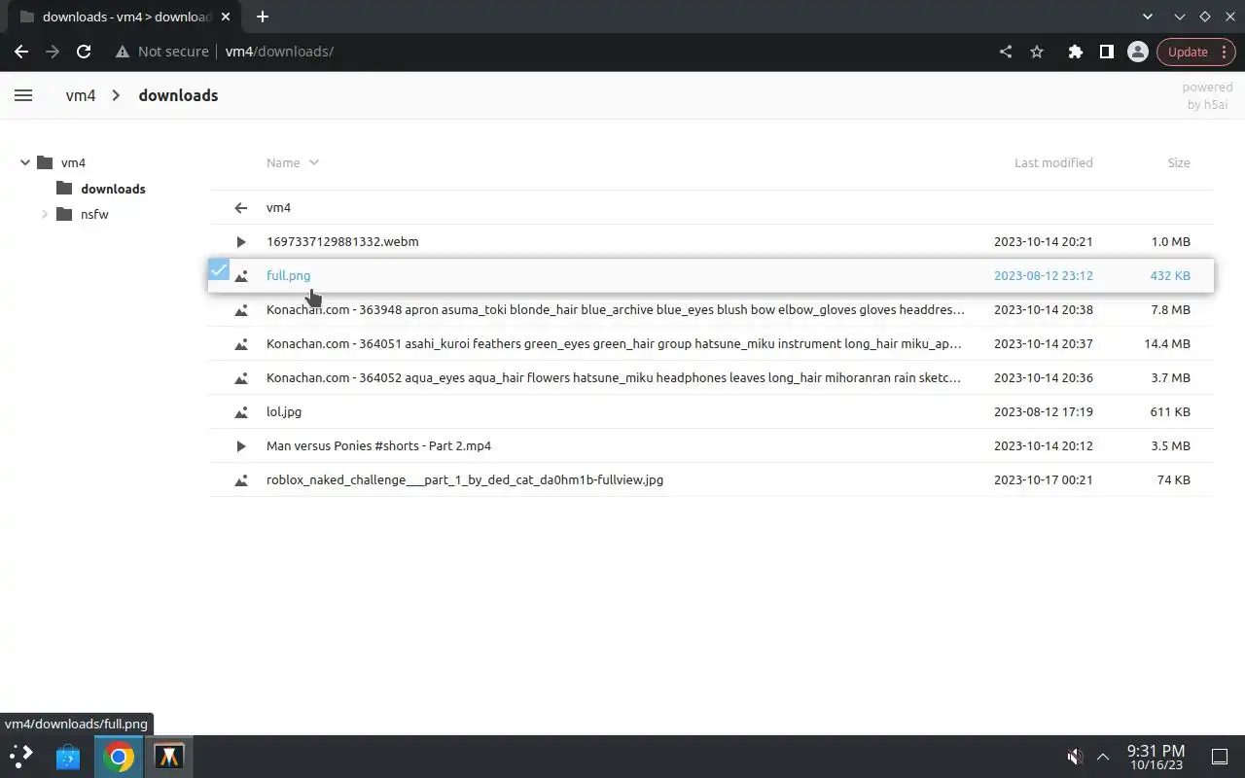Open the Chrome profile avatar
The image size is (1245, 778).
tap(1137, 52)
